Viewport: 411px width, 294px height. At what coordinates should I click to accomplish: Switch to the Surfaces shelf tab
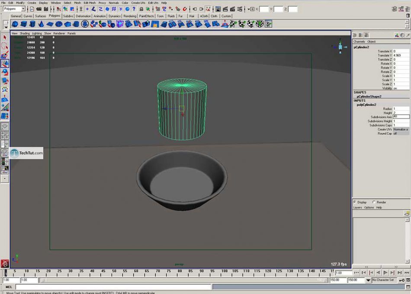41,16
